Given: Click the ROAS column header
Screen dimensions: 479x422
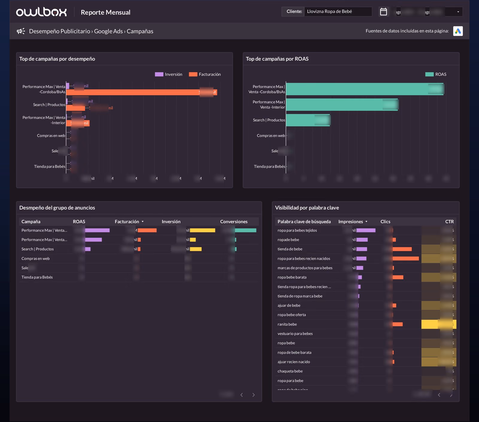Looking at the screenshot, I should pyautogui.click(x=79, y=221).
